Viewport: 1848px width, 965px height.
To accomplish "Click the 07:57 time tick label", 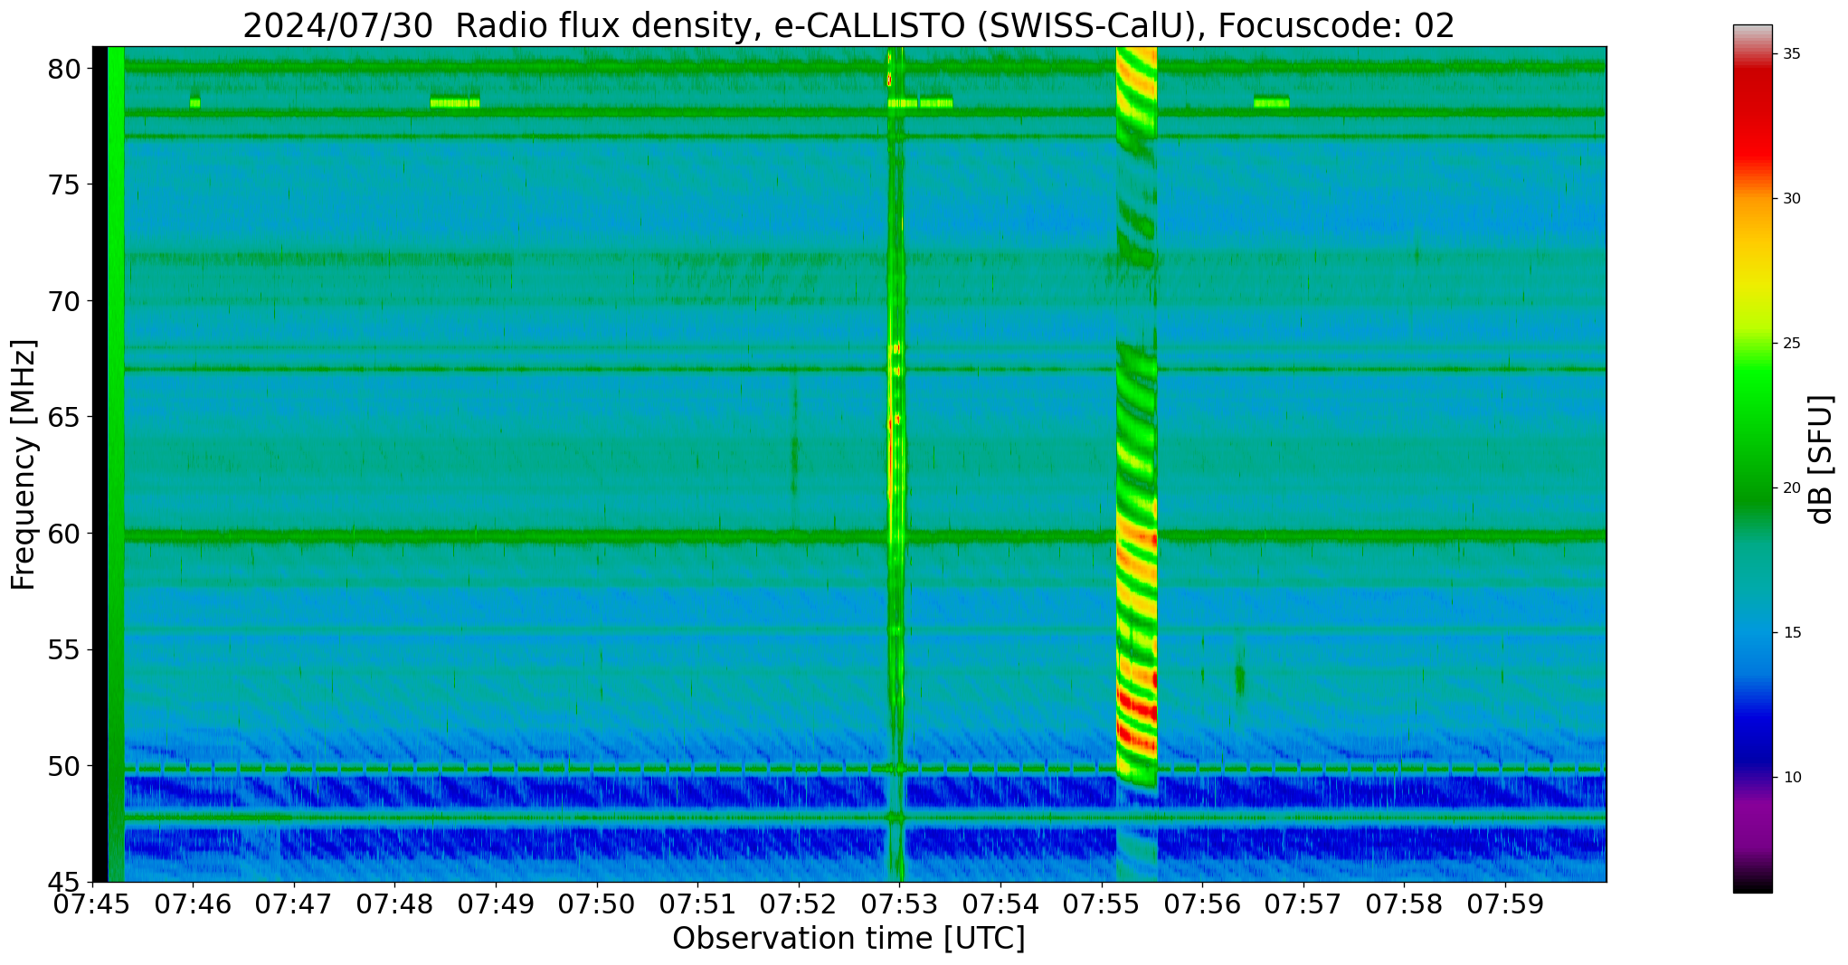I will (1303, 905).
